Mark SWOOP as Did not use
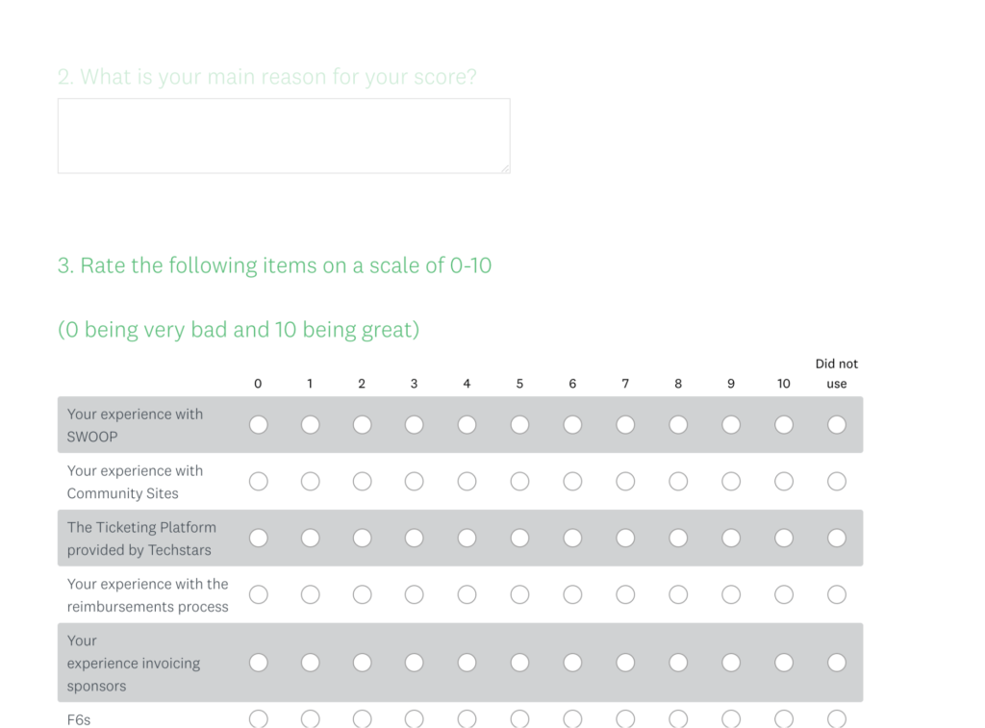The width and height of the screenshot is (985, 728). click(836, 425)
